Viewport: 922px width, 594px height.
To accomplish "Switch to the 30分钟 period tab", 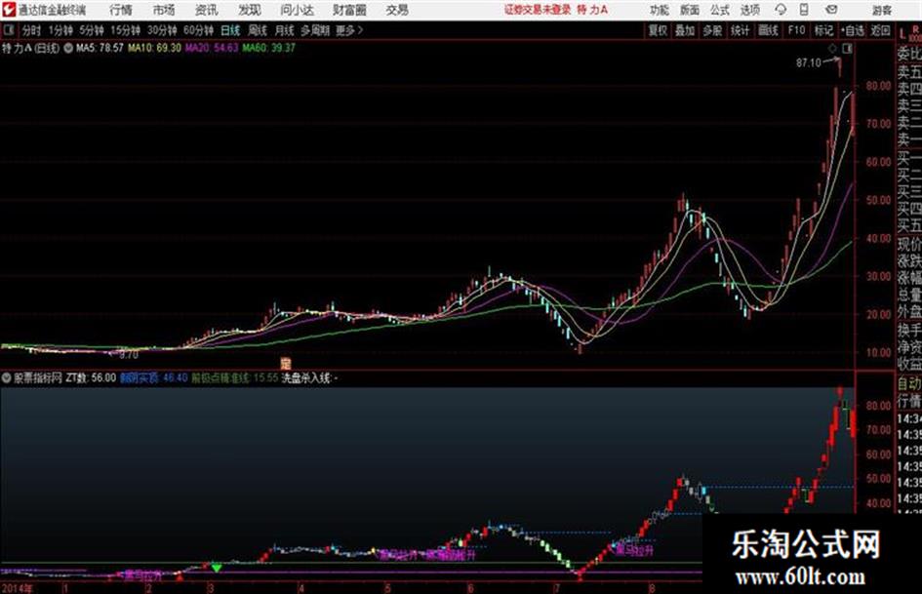I will click(162, 30).
